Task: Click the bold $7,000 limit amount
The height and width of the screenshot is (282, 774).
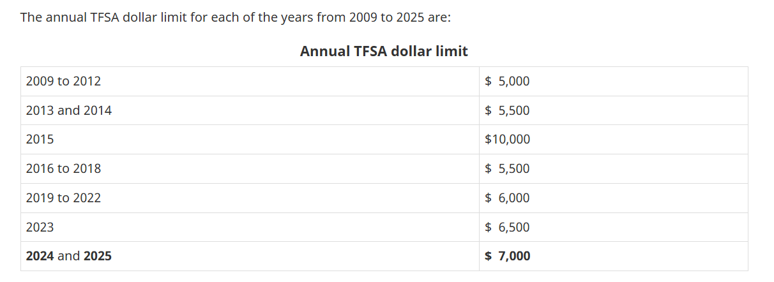Action: 507,256
